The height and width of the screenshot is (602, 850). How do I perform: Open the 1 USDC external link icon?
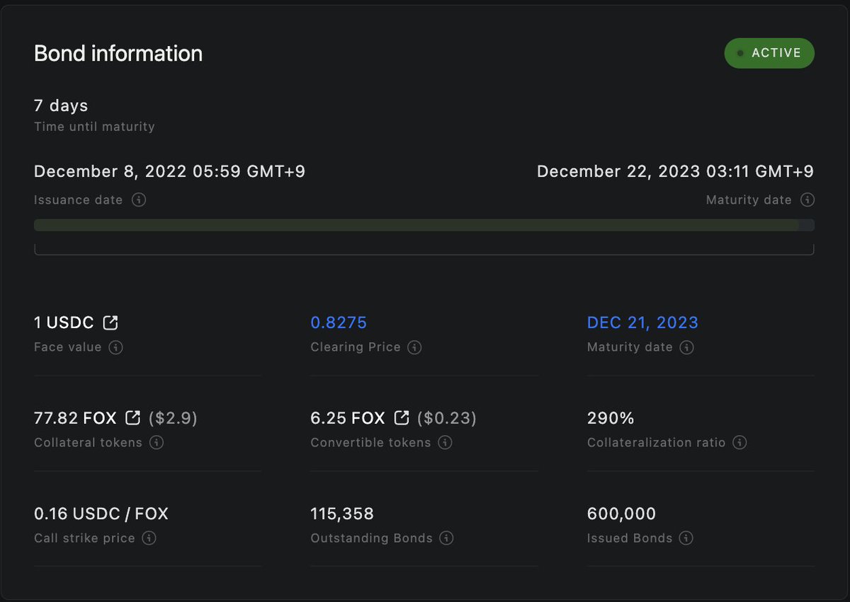pos(110,323)
